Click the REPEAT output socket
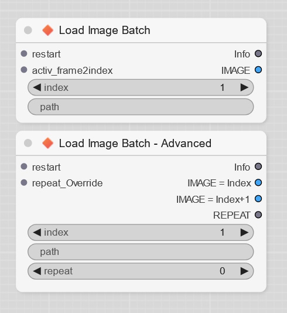The image size is (287, 313). click(x=258, y=215)
